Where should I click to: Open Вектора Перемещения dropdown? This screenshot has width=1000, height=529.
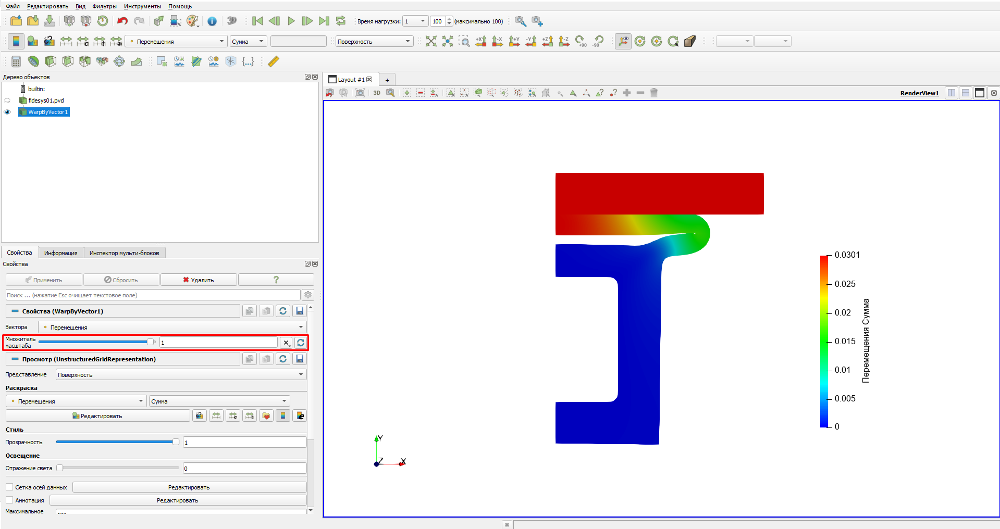click(x=172, y=327)
